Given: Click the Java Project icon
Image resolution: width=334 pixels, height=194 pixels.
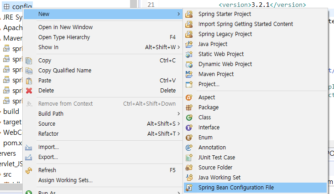Looking at the screenshot, I should (x=189, y=44).
